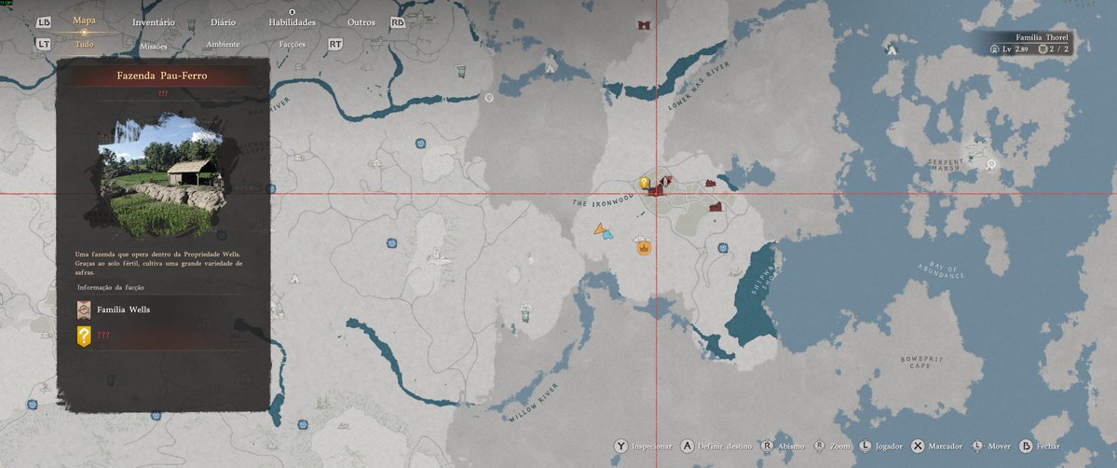Click the Família Wells faction name

tap(123, 310)
